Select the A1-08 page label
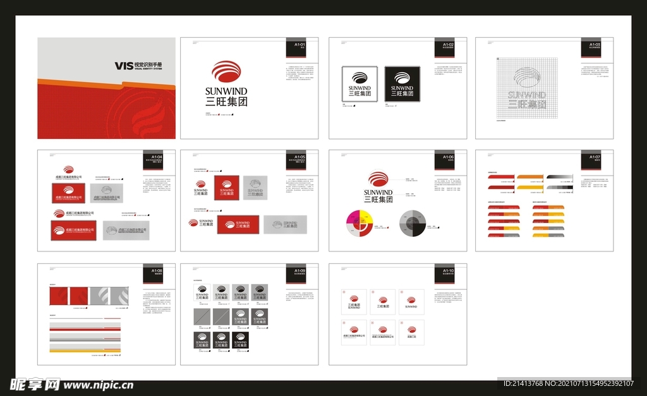 point(157,271)
